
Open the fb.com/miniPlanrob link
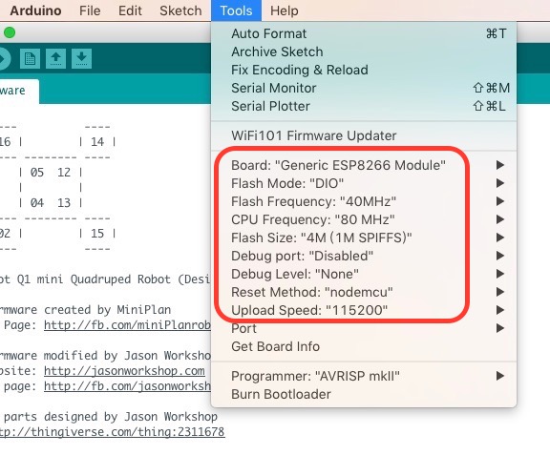[127, 325]
